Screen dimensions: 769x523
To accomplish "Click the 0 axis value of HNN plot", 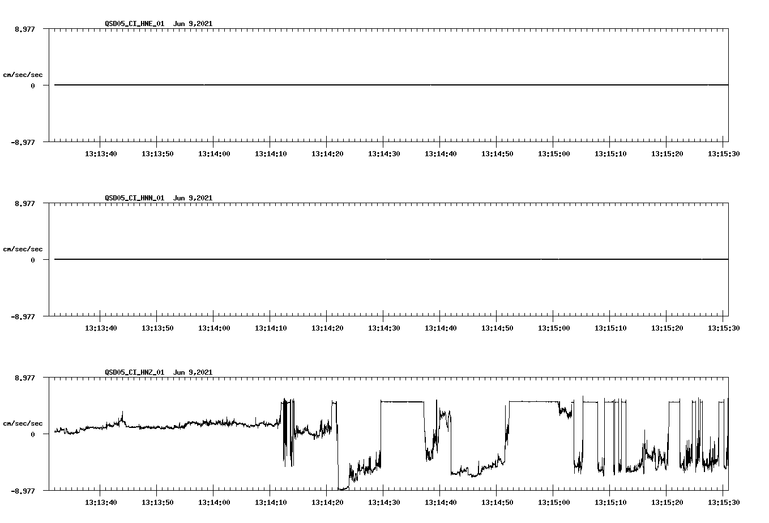I will coord(33,260).
